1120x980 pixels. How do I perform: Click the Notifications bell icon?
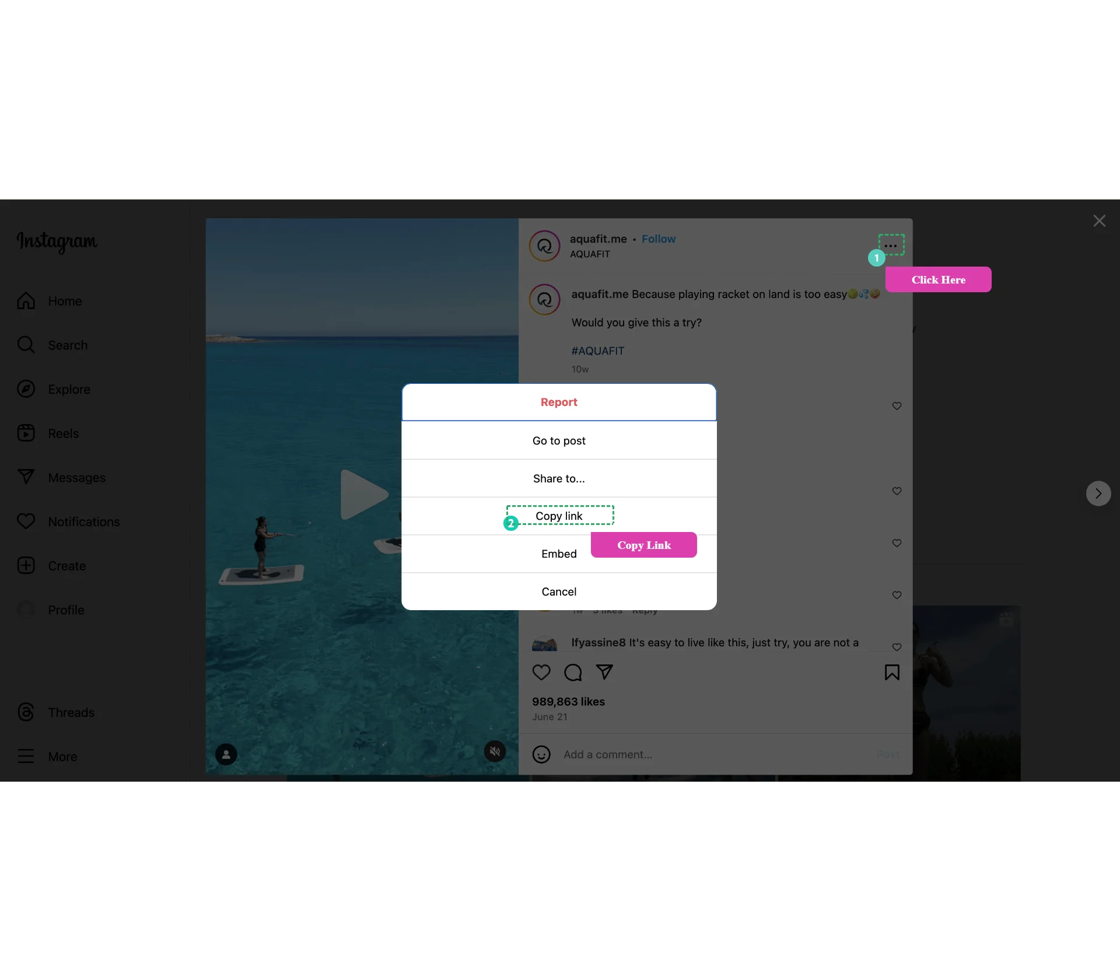click(x=26, y=521)
